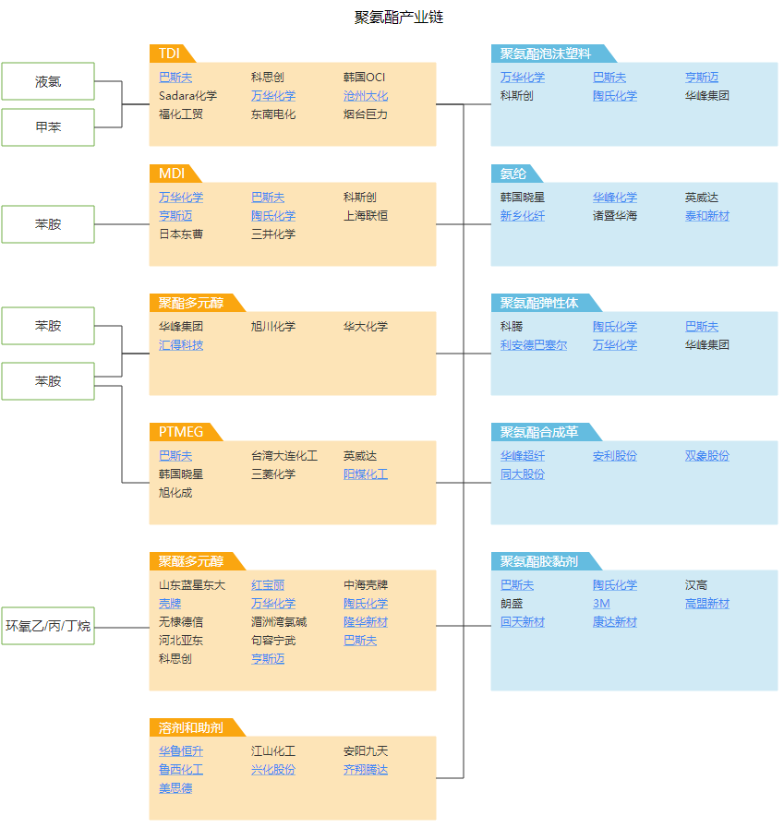Open 巴斯夫 link in the MDI box
The height and width of the screenshot is (828, 784).
tap(268, 197)
